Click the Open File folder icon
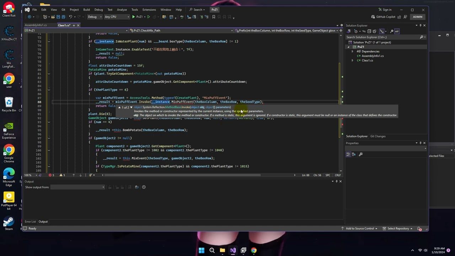This screenshot has width=455, height=256. [x=53, y=17]
